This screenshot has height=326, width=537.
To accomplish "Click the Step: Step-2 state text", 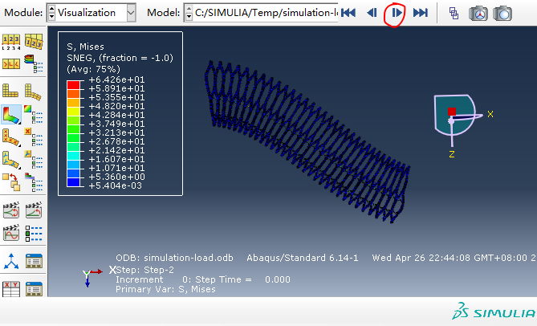I will coord(144,270).
